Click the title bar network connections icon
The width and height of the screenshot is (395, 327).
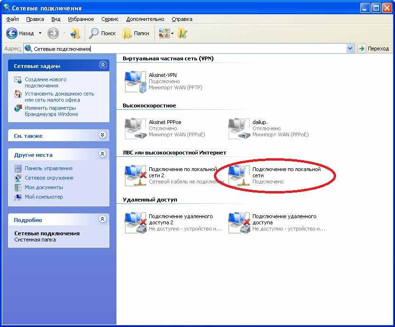(6, 7)
